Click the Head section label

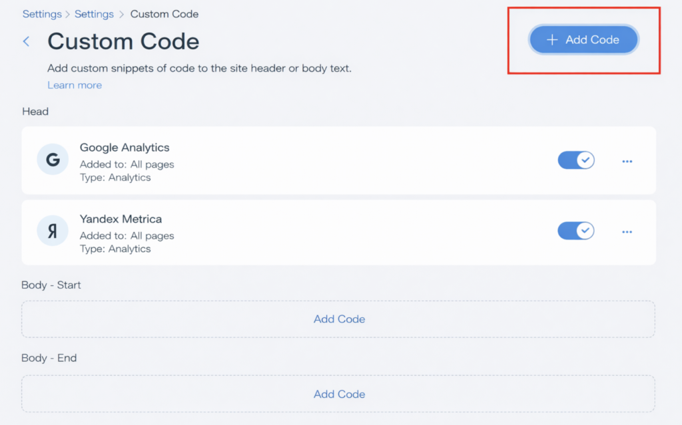point(35,112)
